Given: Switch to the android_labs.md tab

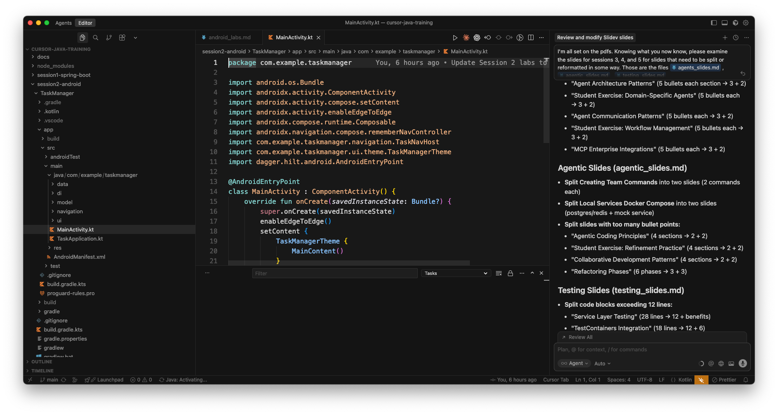Looking at the screenshot, I should pyautogui.click(x=230, y=38).
